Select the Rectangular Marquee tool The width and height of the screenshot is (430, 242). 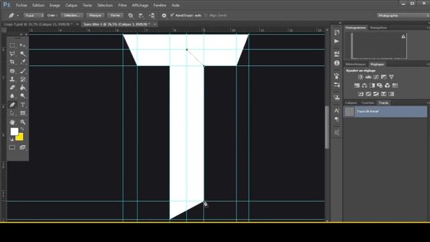pos(12,45)
